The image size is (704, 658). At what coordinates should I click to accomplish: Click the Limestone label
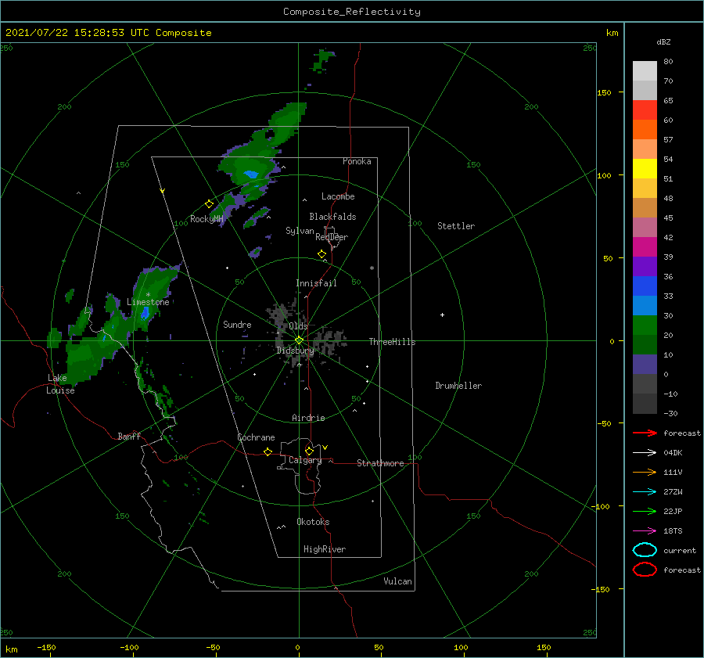tap(148, 302)
